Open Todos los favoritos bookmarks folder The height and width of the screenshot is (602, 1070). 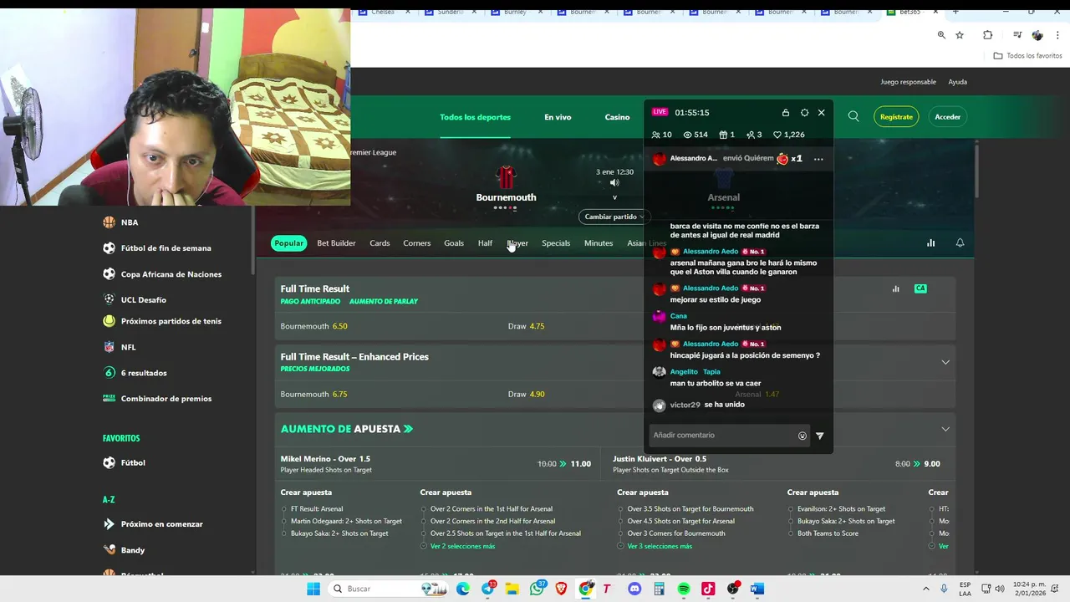click(x=1027, y=56)
